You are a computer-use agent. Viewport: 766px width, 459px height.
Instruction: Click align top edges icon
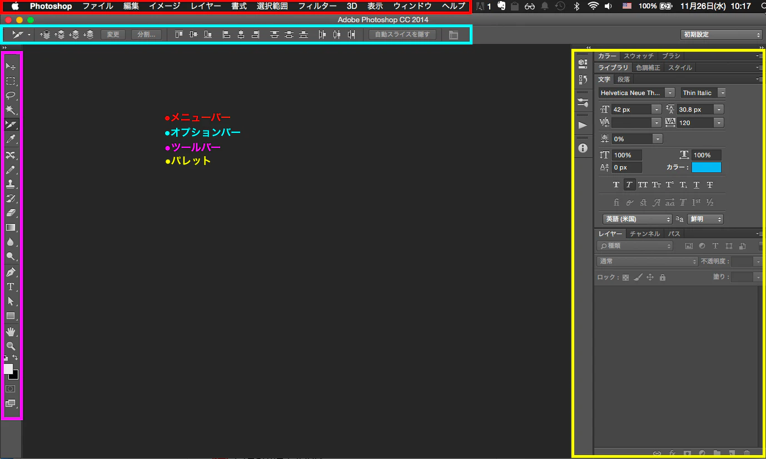pos(179,34)
